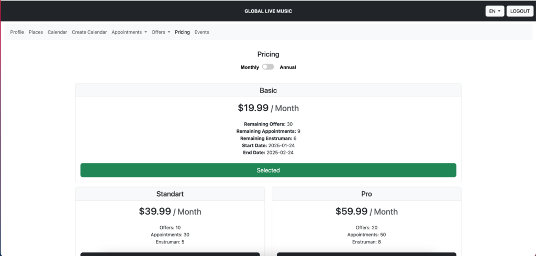Click the Pricing nav item

(182, 32)
